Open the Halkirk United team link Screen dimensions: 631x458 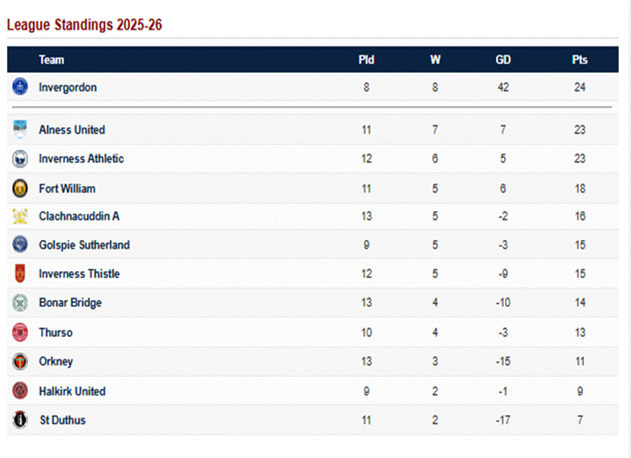pos(72,391)
